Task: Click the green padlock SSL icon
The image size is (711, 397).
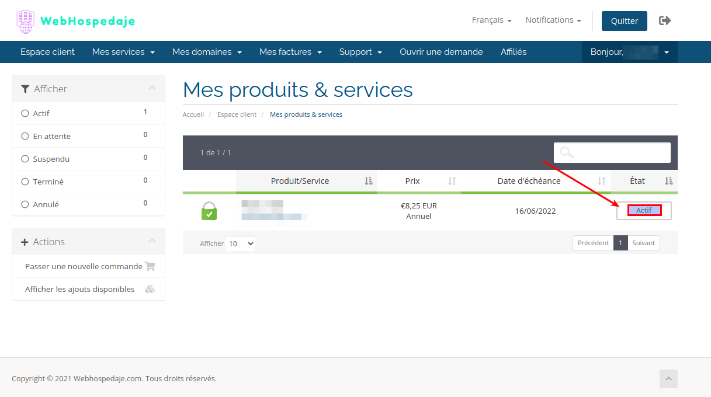Action: pos(209,211)
